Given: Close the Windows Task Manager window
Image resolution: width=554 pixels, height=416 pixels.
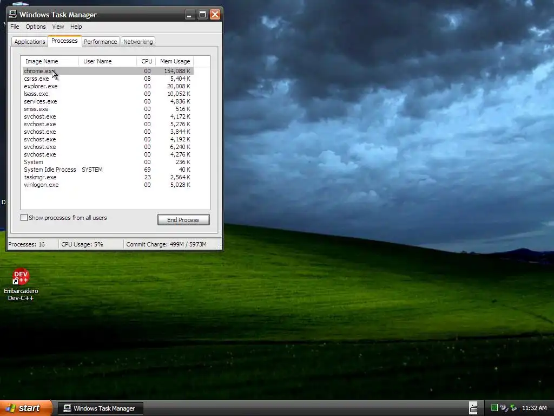Looking at the screenshot, I should pyautogui.click(x=215, y=15).
